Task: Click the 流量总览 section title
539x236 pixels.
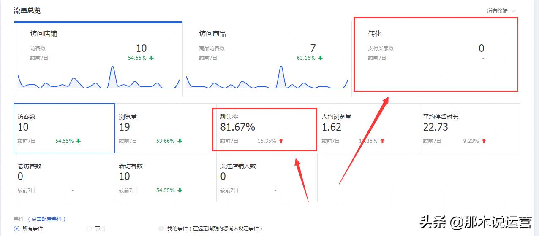Action: [27, 11]
